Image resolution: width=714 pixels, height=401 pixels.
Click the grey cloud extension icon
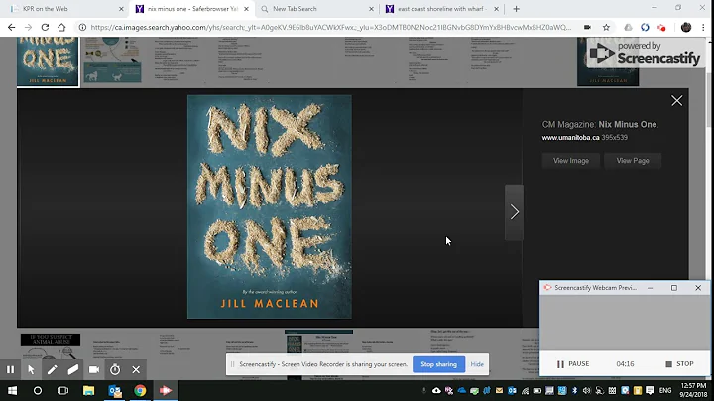coord(628,28)
